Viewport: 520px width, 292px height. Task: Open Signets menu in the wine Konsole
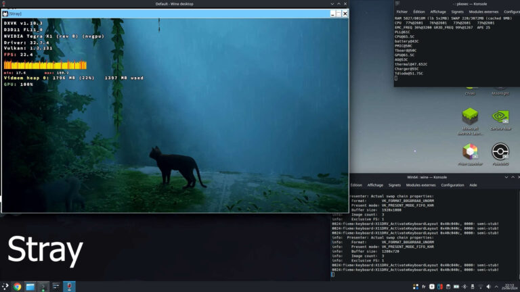[x=394, y=185]
